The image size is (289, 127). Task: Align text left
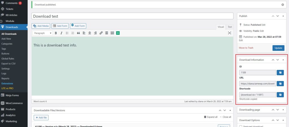[x=84, y=33]
